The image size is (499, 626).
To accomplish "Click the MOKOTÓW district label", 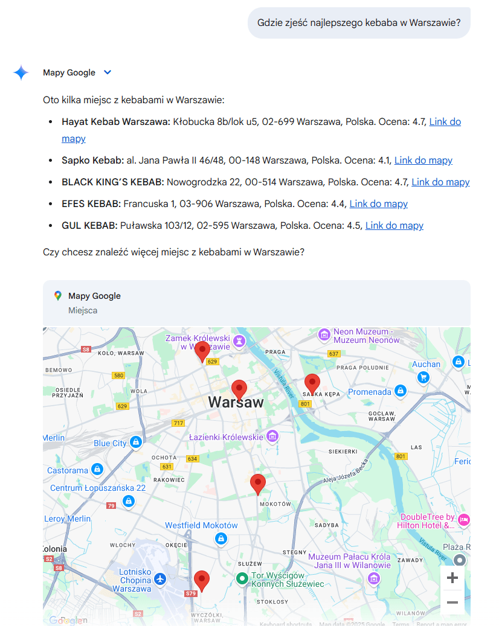I will pos(275,504).
